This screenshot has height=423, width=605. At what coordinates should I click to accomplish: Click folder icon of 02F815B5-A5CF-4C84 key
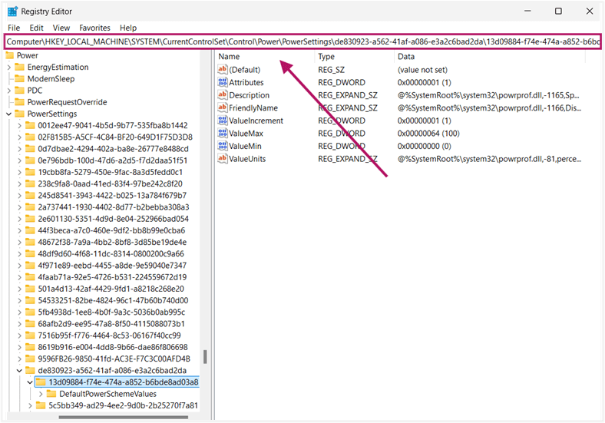tap(30, 137)
